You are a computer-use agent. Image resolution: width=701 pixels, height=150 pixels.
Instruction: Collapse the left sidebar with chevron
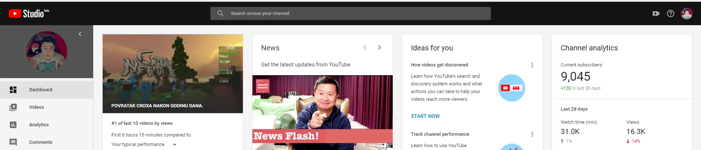point(80,34)
